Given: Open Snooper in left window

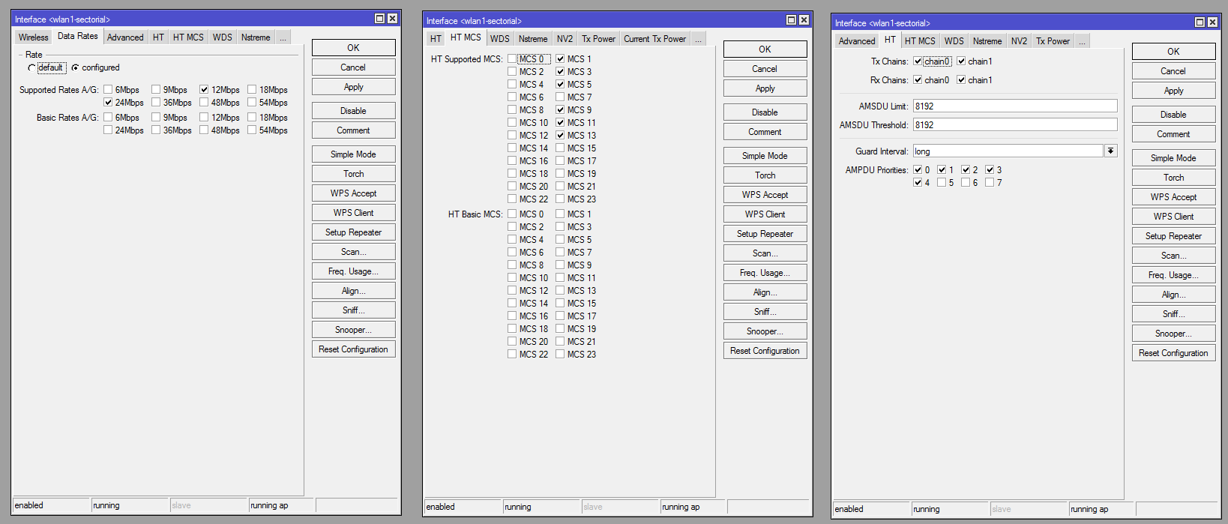Looking at the screenshot, I should [x=353, y=329].
